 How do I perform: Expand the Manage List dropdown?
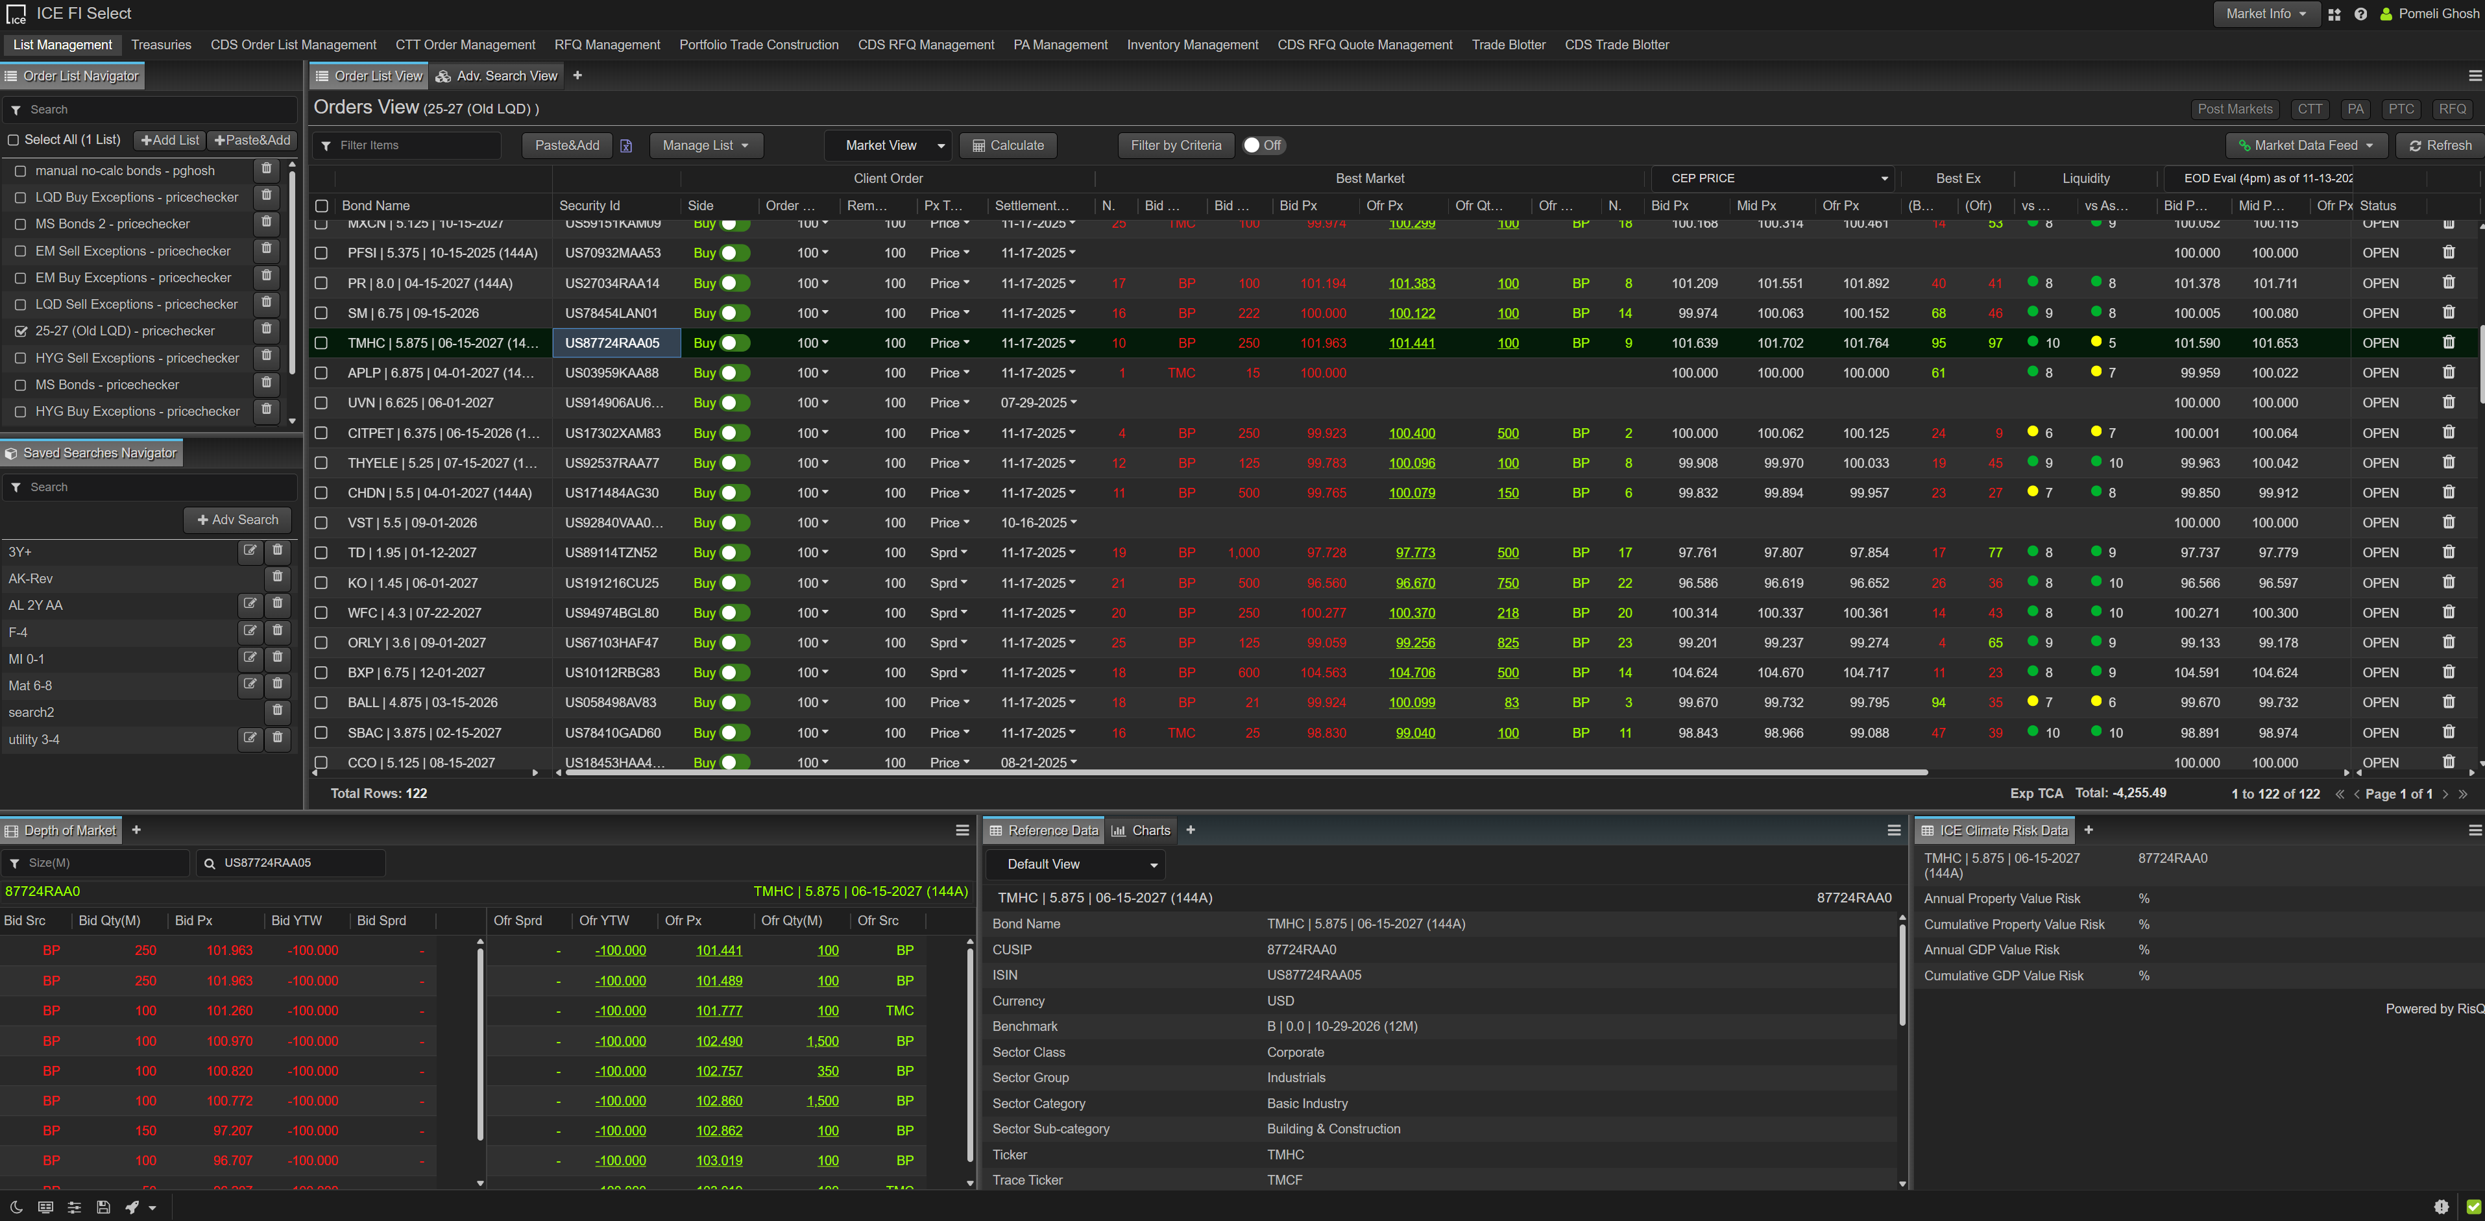click(x=706, y=145)
